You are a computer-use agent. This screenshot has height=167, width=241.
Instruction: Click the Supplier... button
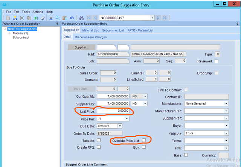coord(81,47)
